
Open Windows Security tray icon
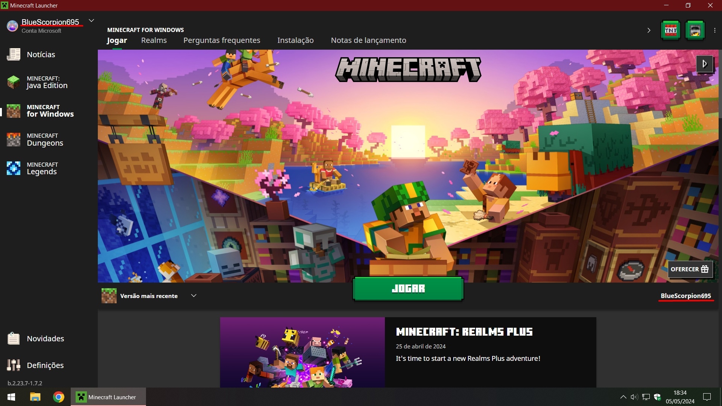(657, 397)
